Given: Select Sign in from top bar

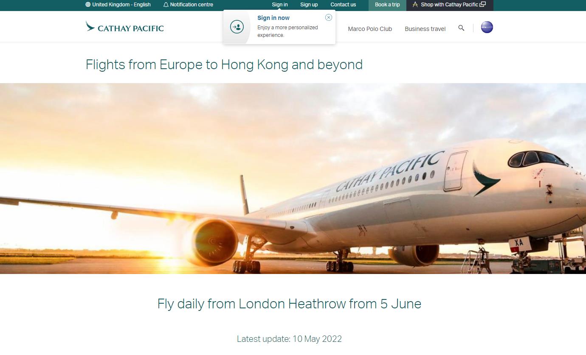Looking at the screenshot, I should click(280, 5).
